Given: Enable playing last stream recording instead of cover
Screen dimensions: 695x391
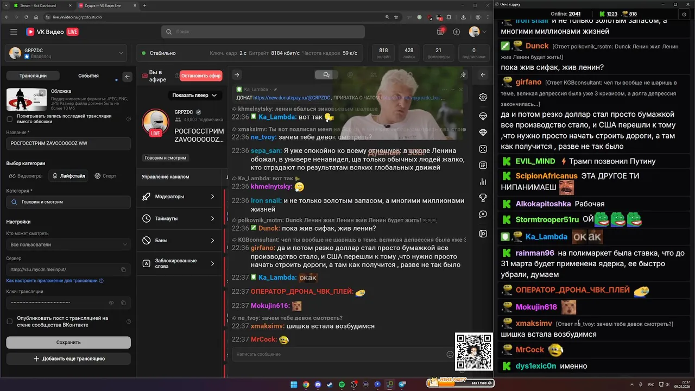Looking at the screenshot, I should point(9,119).
